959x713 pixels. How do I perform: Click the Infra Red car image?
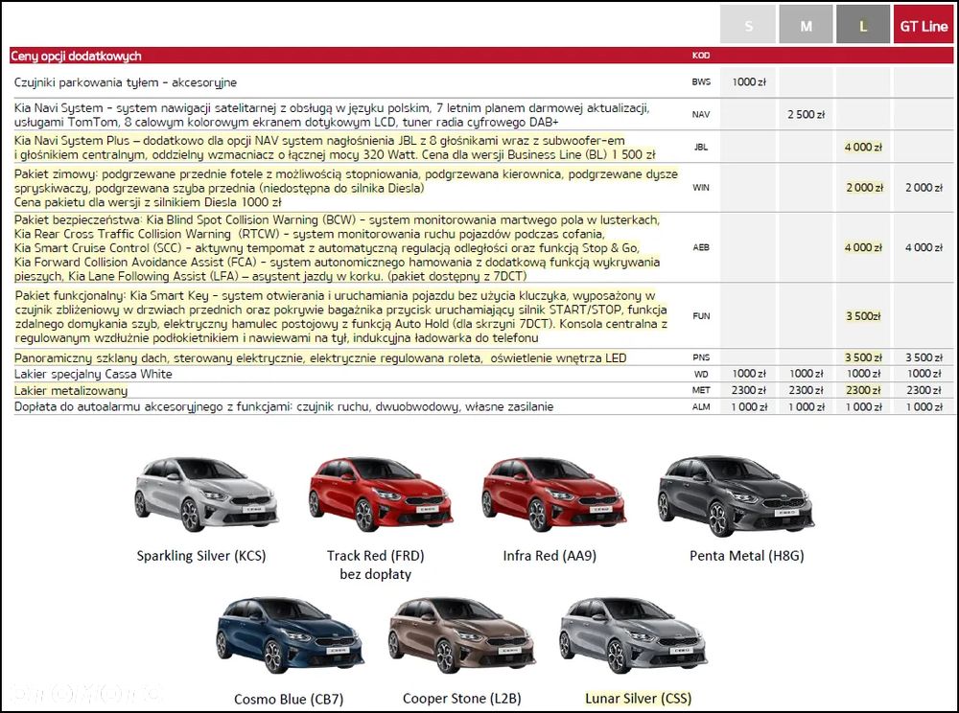553,494
